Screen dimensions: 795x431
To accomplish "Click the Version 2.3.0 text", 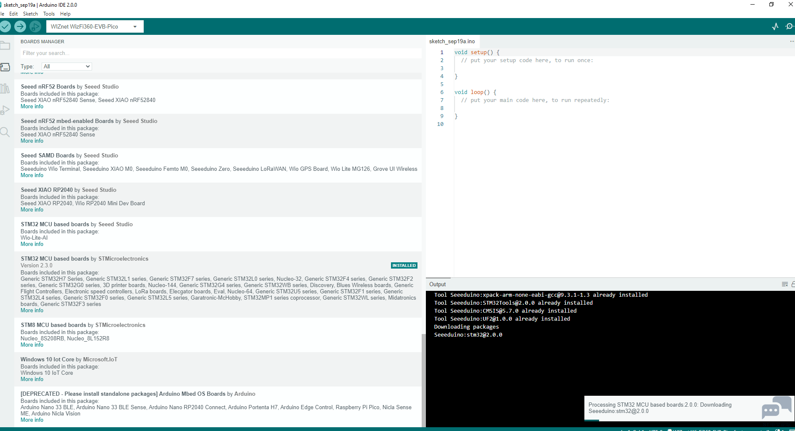I will point(37,266).
